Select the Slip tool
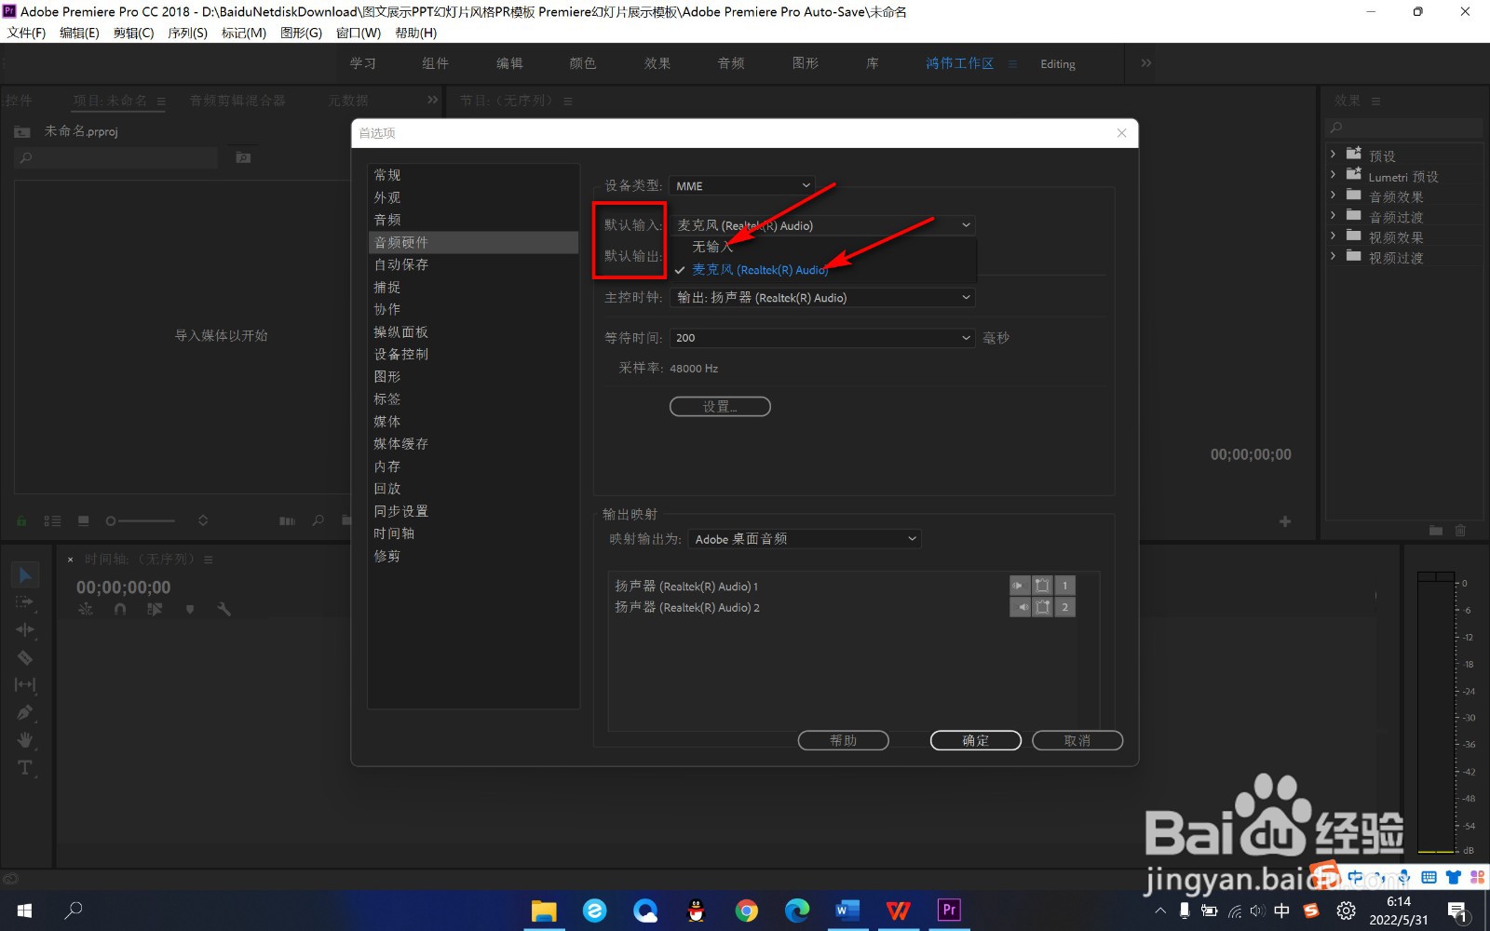The image size is (1490, 931). click(25, 685)
